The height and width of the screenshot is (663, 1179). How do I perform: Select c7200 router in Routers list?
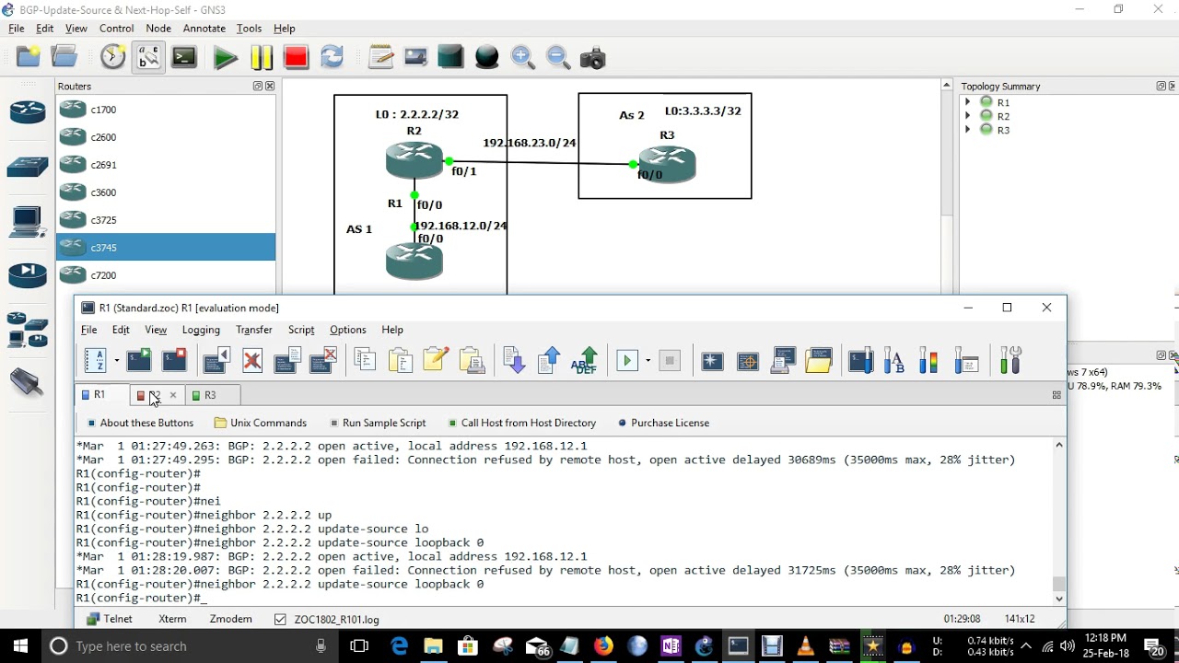point(166,275)
